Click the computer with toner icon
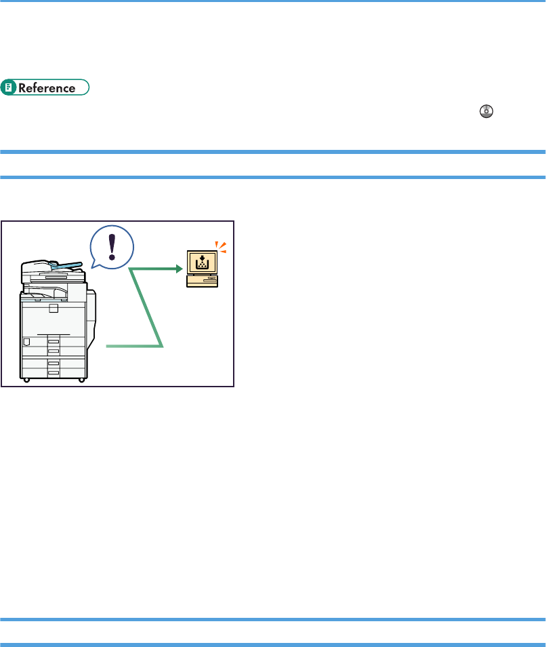 (202, 269)
